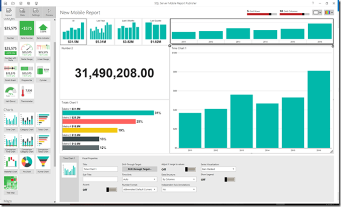Viewport: 341px width, 207px height.
Task: Turn on the Show Legend switch
Action: tap(230, 180)
